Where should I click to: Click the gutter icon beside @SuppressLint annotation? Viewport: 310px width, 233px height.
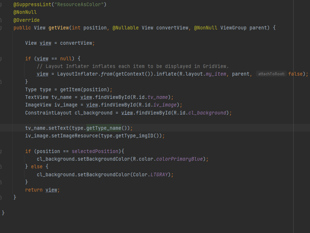[x=2, y=4]
